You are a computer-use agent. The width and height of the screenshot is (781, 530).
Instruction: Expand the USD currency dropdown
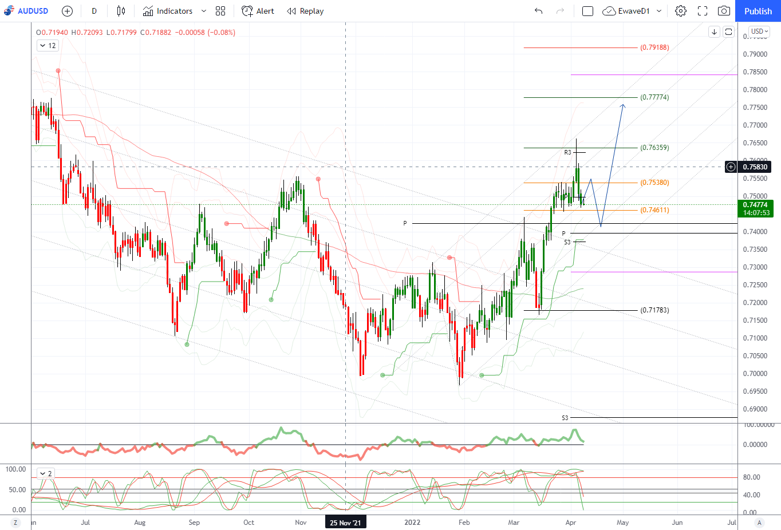(760, 31)
